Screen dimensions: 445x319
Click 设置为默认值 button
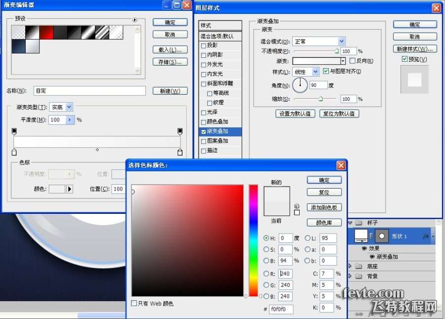[295, 114]
